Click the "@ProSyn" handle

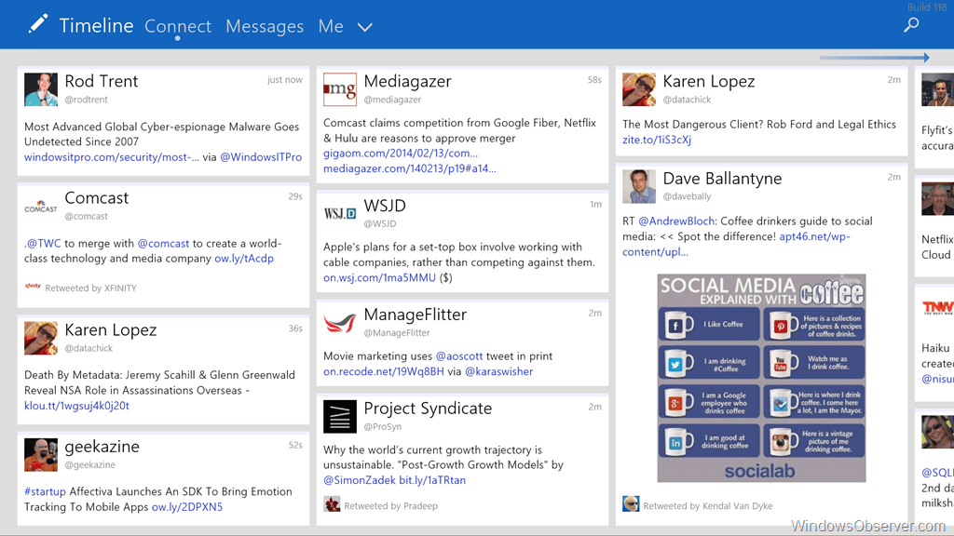(x=383, y=426)
